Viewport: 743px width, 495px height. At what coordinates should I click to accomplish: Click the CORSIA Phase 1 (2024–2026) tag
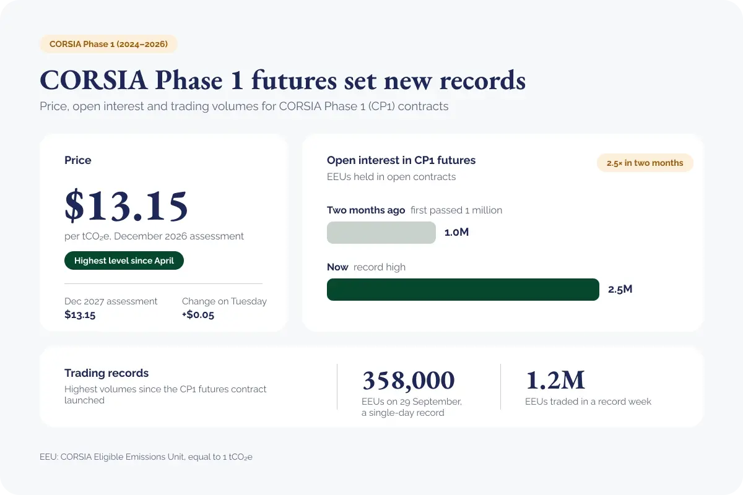coord(109,44)
